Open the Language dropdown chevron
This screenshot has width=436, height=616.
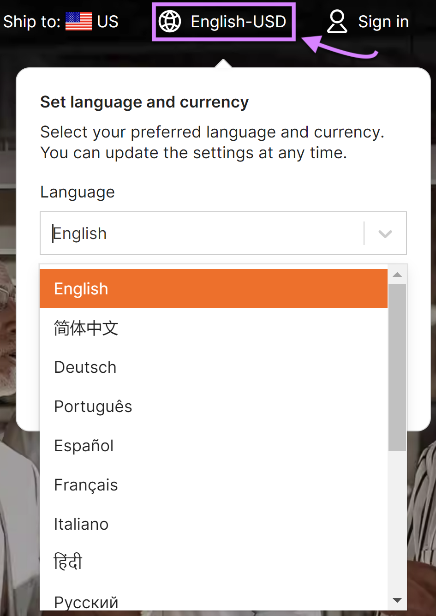[384, 233]
